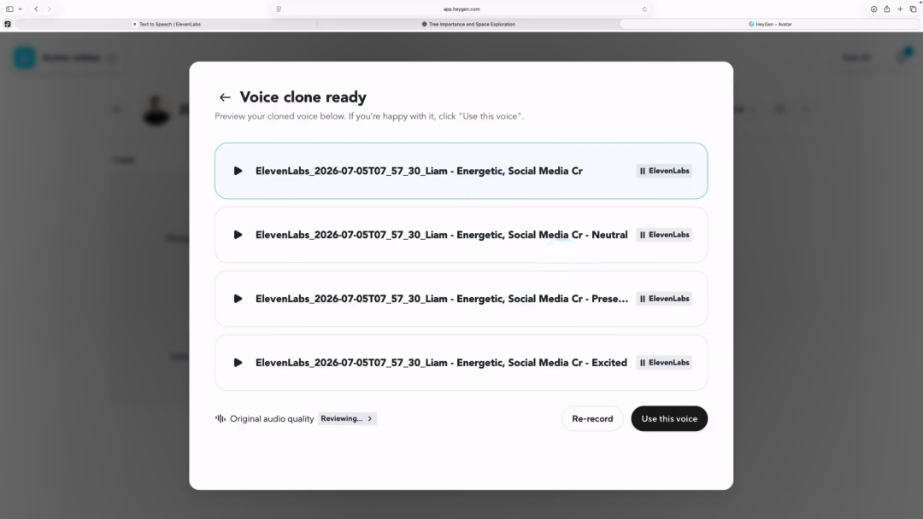
Task: Open a new tab with the plus icon
Action: (900, 9)
